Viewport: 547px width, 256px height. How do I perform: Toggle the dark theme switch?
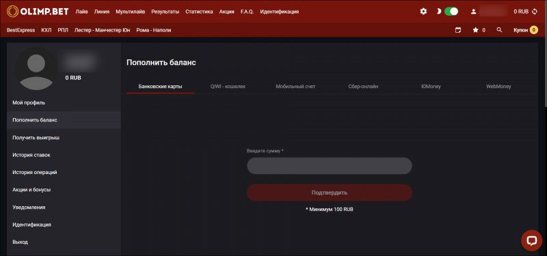[451, 12]
